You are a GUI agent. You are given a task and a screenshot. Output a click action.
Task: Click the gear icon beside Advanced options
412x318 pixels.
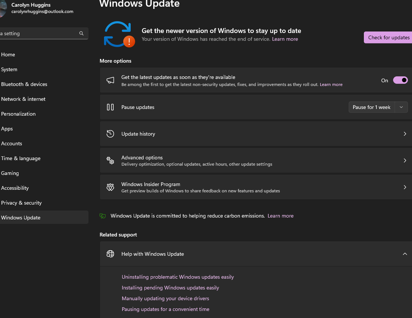(x=110, y=160)
